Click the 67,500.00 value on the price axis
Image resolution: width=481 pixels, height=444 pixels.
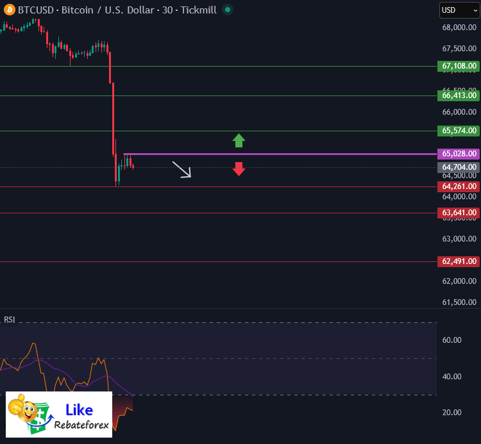[459, 49]
